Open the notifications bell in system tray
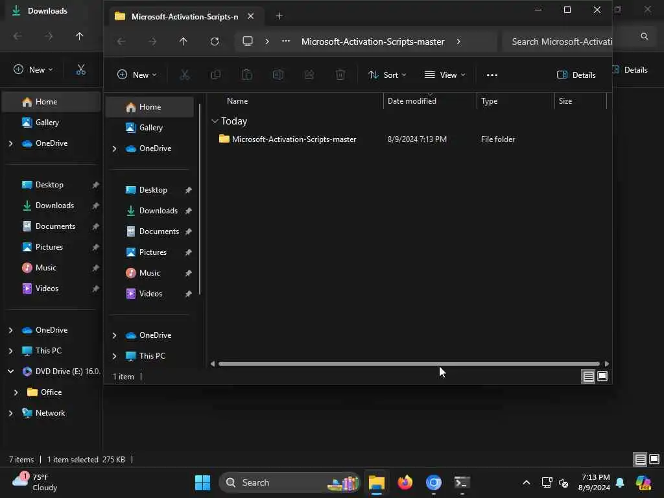Viewport: 664px width, 498px height. [x=620, y=482]
